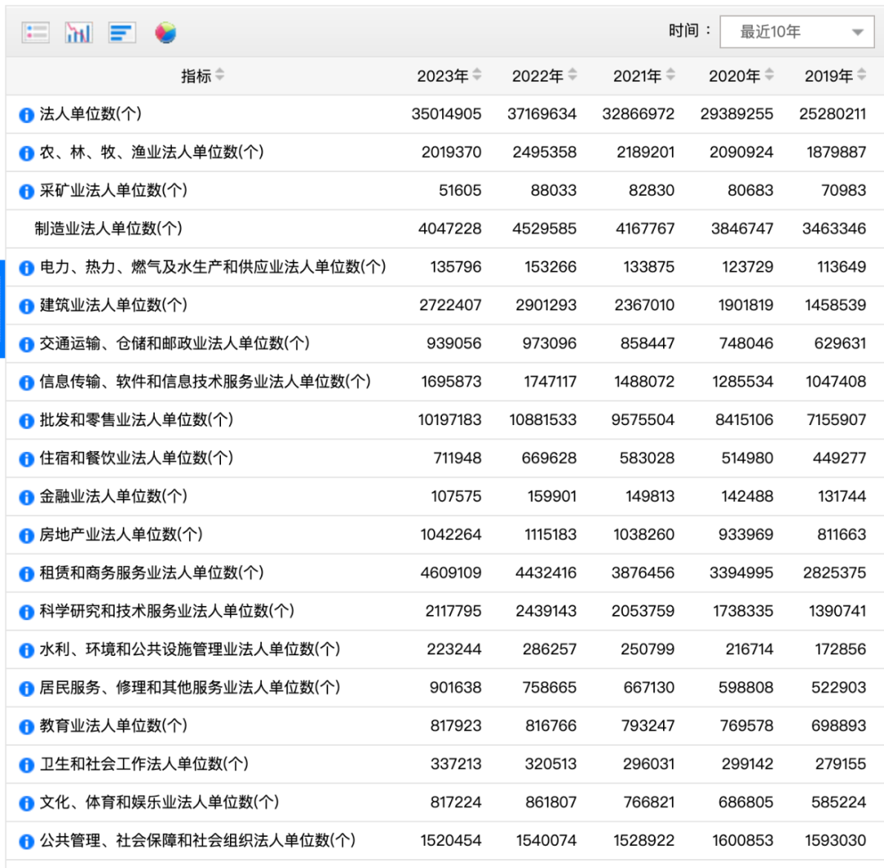Click the scientific research 2020 value 1738335

(742, 611)
